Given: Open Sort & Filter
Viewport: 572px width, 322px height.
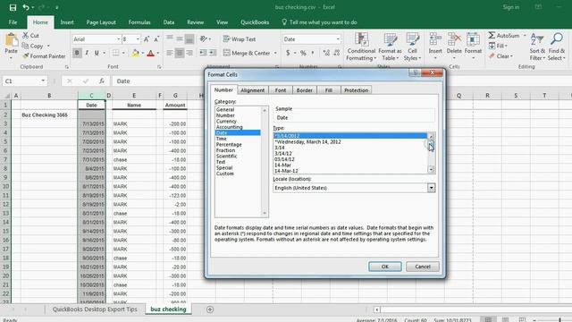Looking at the screenshot, I should 537,47.
